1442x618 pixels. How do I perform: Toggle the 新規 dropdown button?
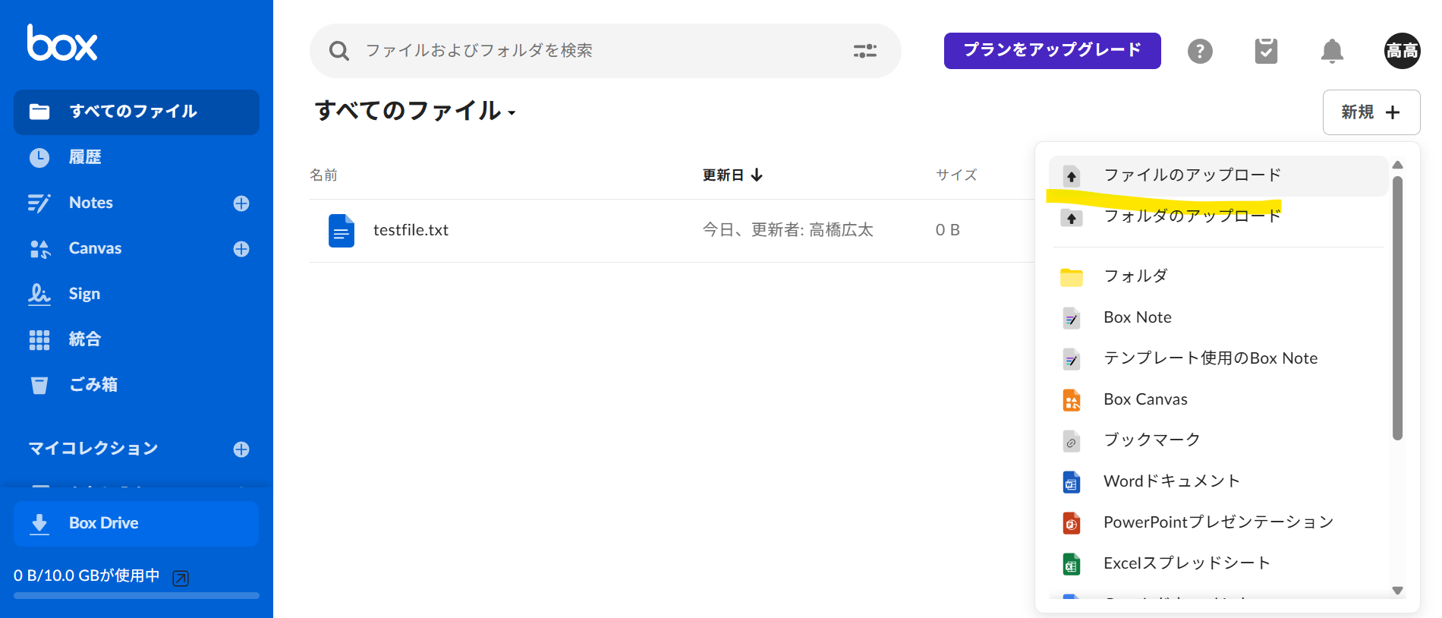(x=1371, y=112)
